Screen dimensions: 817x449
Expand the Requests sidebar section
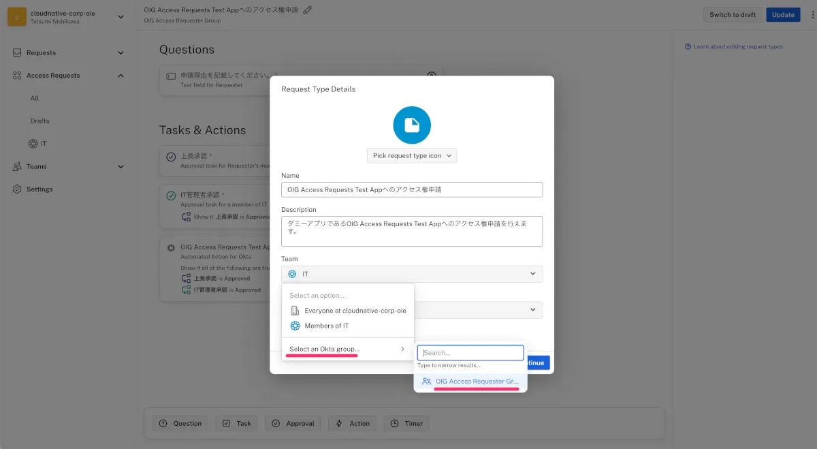[x=121, y=53]
